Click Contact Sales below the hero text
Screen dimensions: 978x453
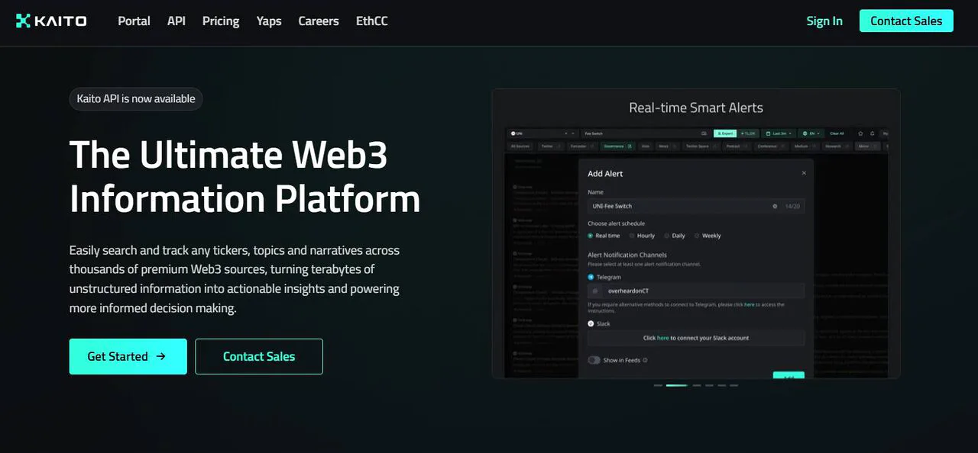pos(259,356)
